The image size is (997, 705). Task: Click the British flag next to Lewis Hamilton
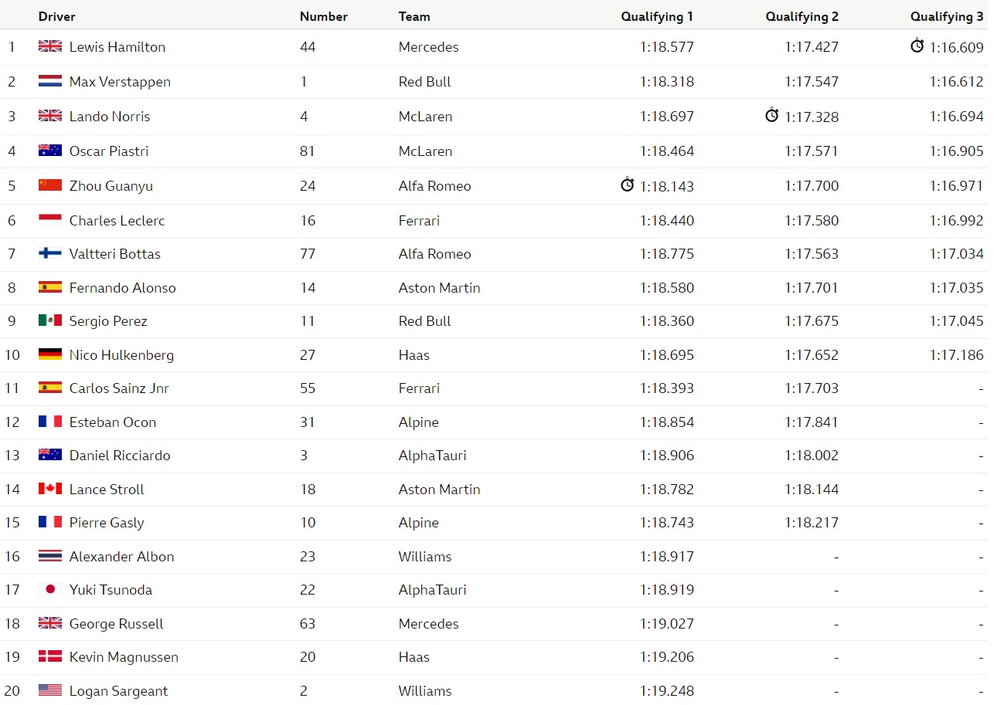click(x=50, y=46)
